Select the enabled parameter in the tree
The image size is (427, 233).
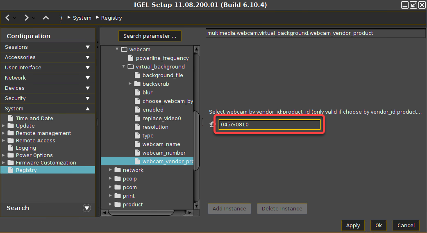tap(153, 110)
